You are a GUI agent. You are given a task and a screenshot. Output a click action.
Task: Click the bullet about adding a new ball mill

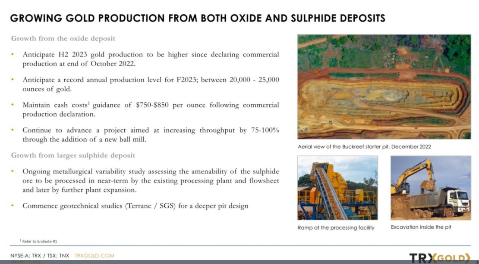[151, 134]
